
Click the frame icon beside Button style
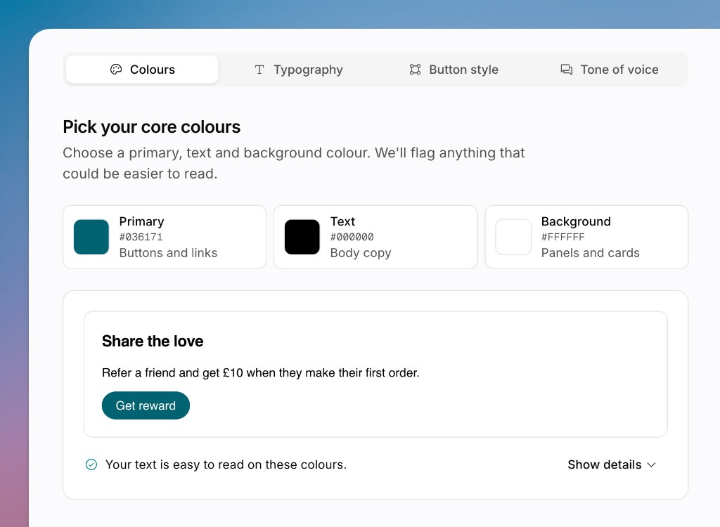415,70
